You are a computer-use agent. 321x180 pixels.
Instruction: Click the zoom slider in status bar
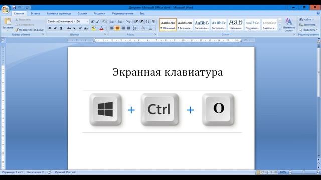tap(304, 172)
